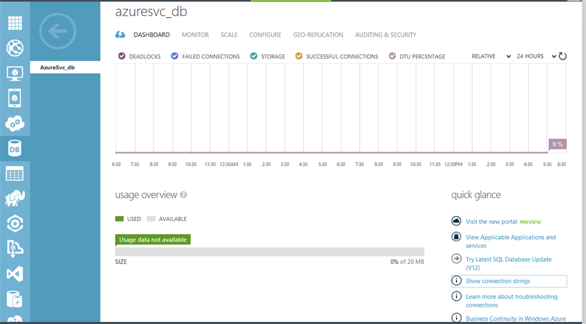
Task: Click info icon beside Show connection strings
Action: pyautogui.click(x=456, y=280)
